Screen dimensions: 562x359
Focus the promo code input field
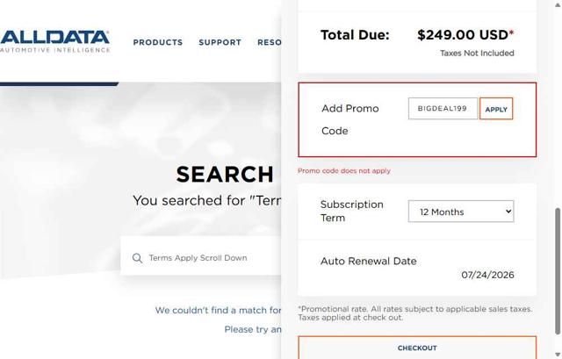click(x=443, y=109)
